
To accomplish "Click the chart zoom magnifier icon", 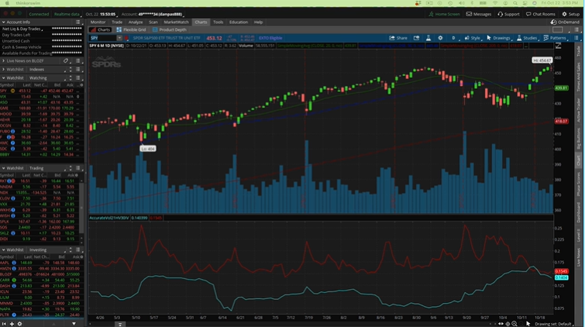I will tap(514, 324).
